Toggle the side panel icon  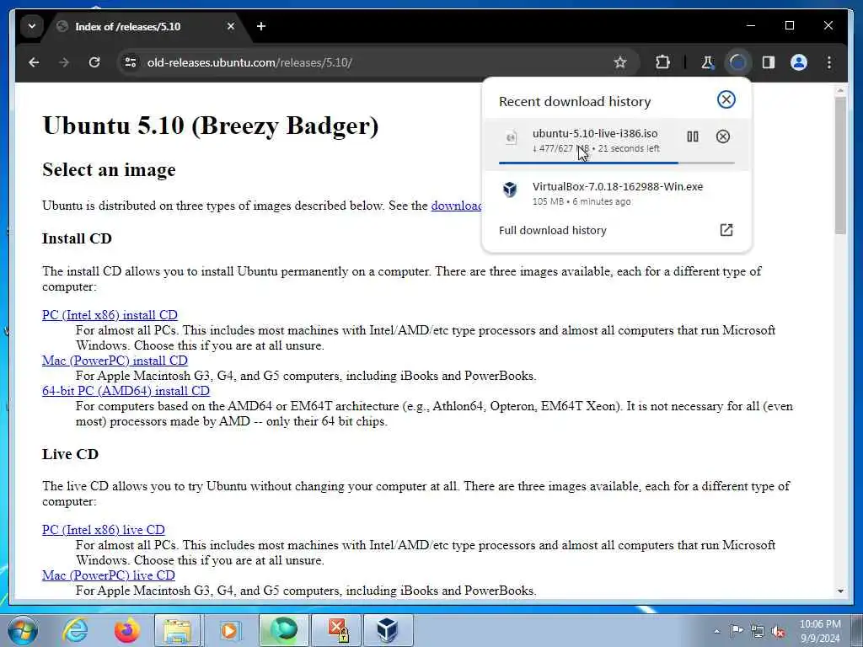769,62
